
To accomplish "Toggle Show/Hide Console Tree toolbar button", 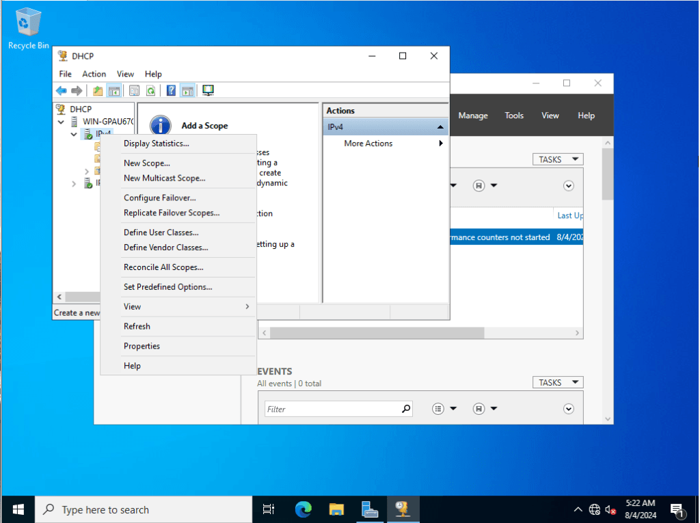I will click(x=114, y=91).
